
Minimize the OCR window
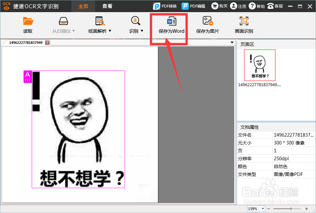(290, 6)
